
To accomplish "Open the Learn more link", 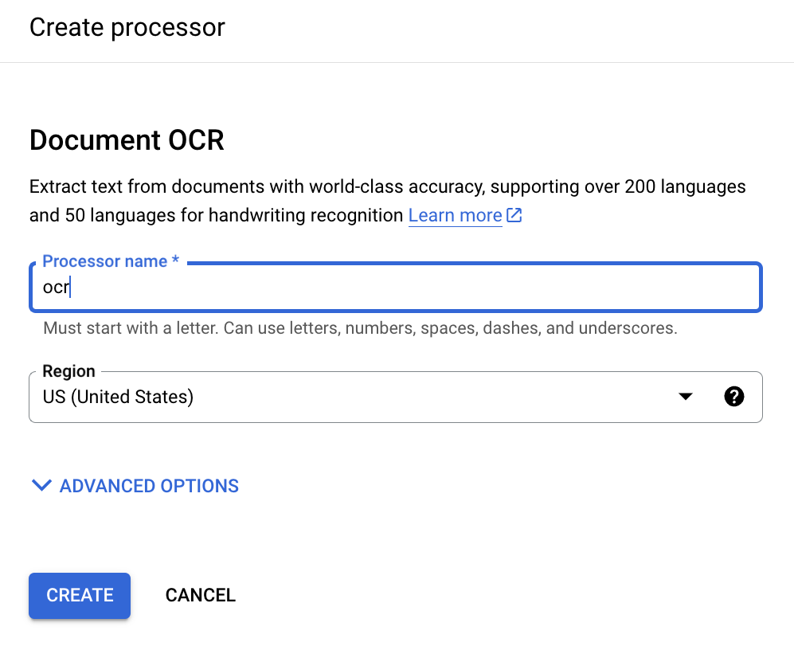I will tap(455, 215).
